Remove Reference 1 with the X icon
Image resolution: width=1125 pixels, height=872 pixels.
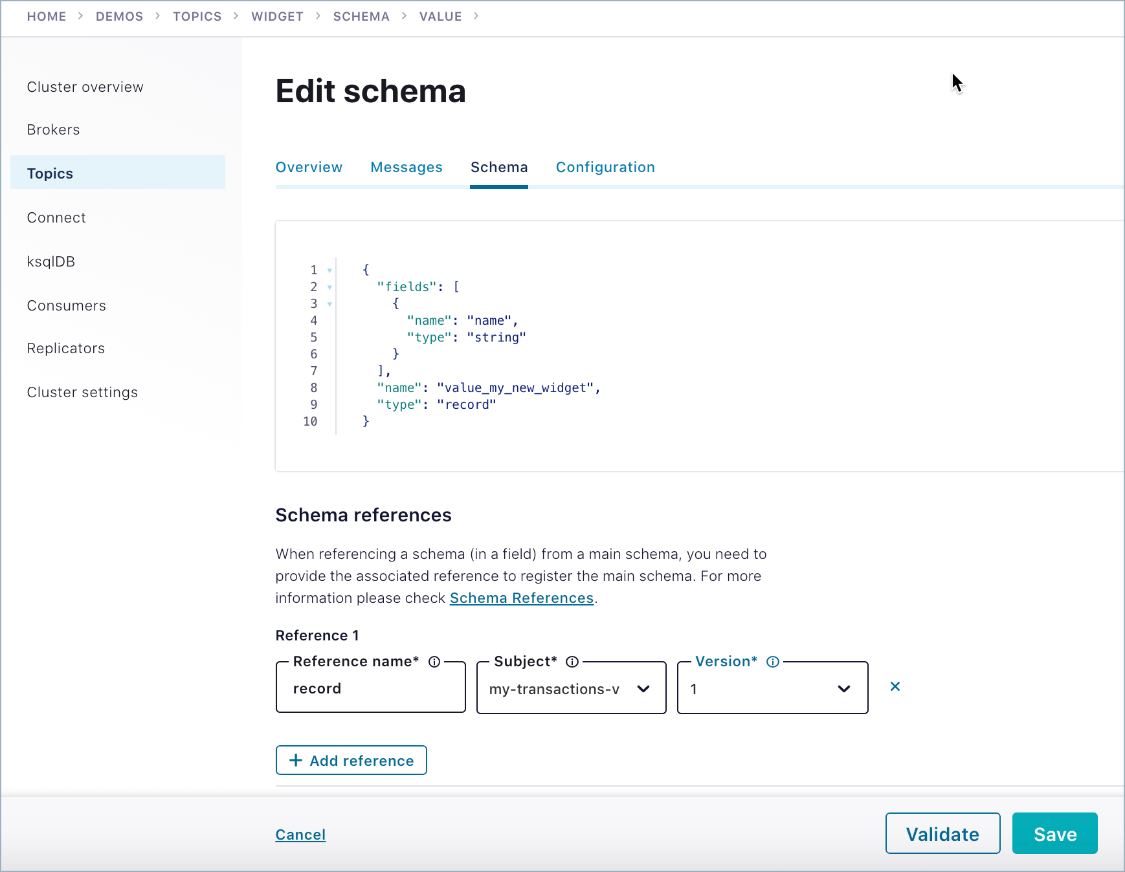coord(895,686)
